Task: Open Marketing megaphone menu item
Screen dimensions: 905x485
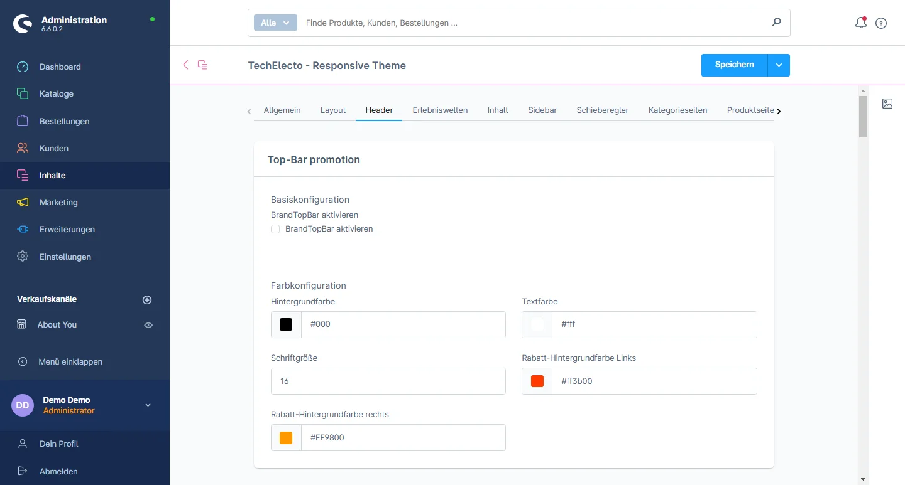Action: tap(58, 202)
